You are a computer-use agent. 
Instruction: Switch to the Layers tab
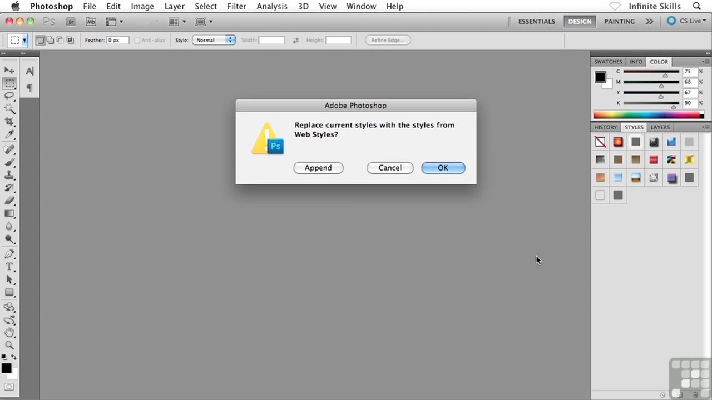point(660,127)
